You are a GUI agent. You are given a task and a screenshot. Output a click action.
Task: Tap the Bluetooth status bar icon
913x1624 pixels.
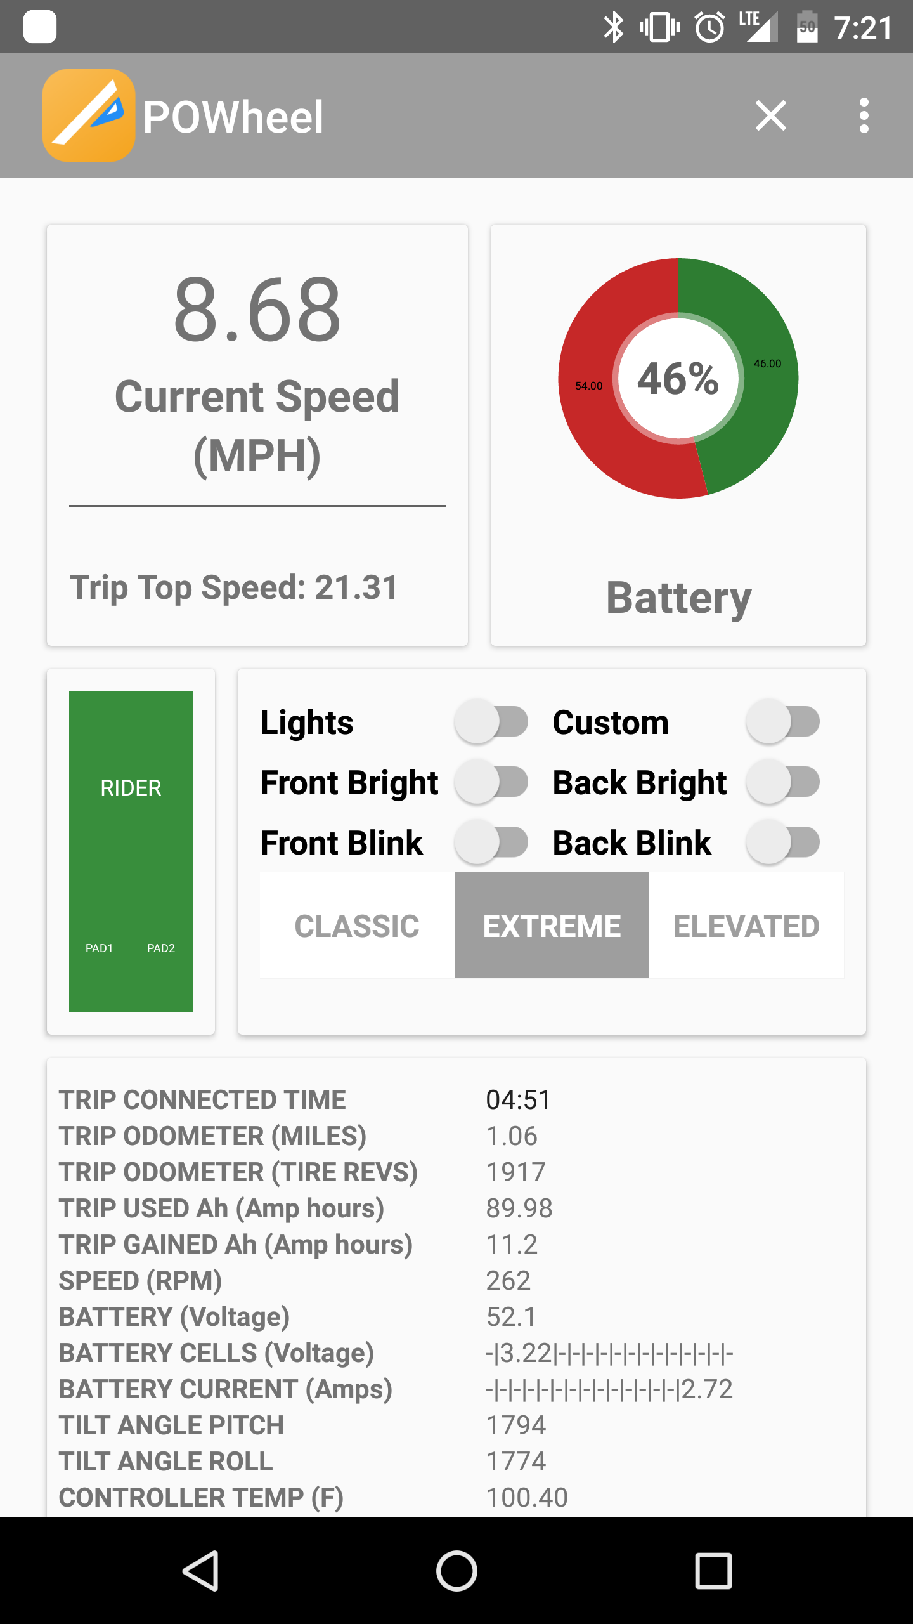point(613,28)
